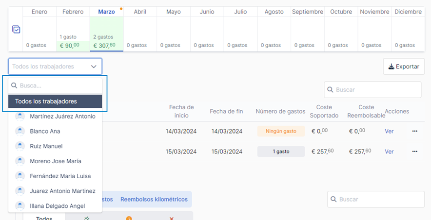This screenshot has width=431, height=220.
Task: Open the Agosto month column
Action: [x=274, y=29]
